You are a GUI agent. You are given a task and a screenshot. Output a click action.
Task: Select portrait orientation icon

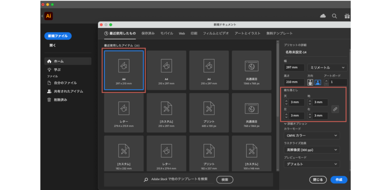click(310, 82)
